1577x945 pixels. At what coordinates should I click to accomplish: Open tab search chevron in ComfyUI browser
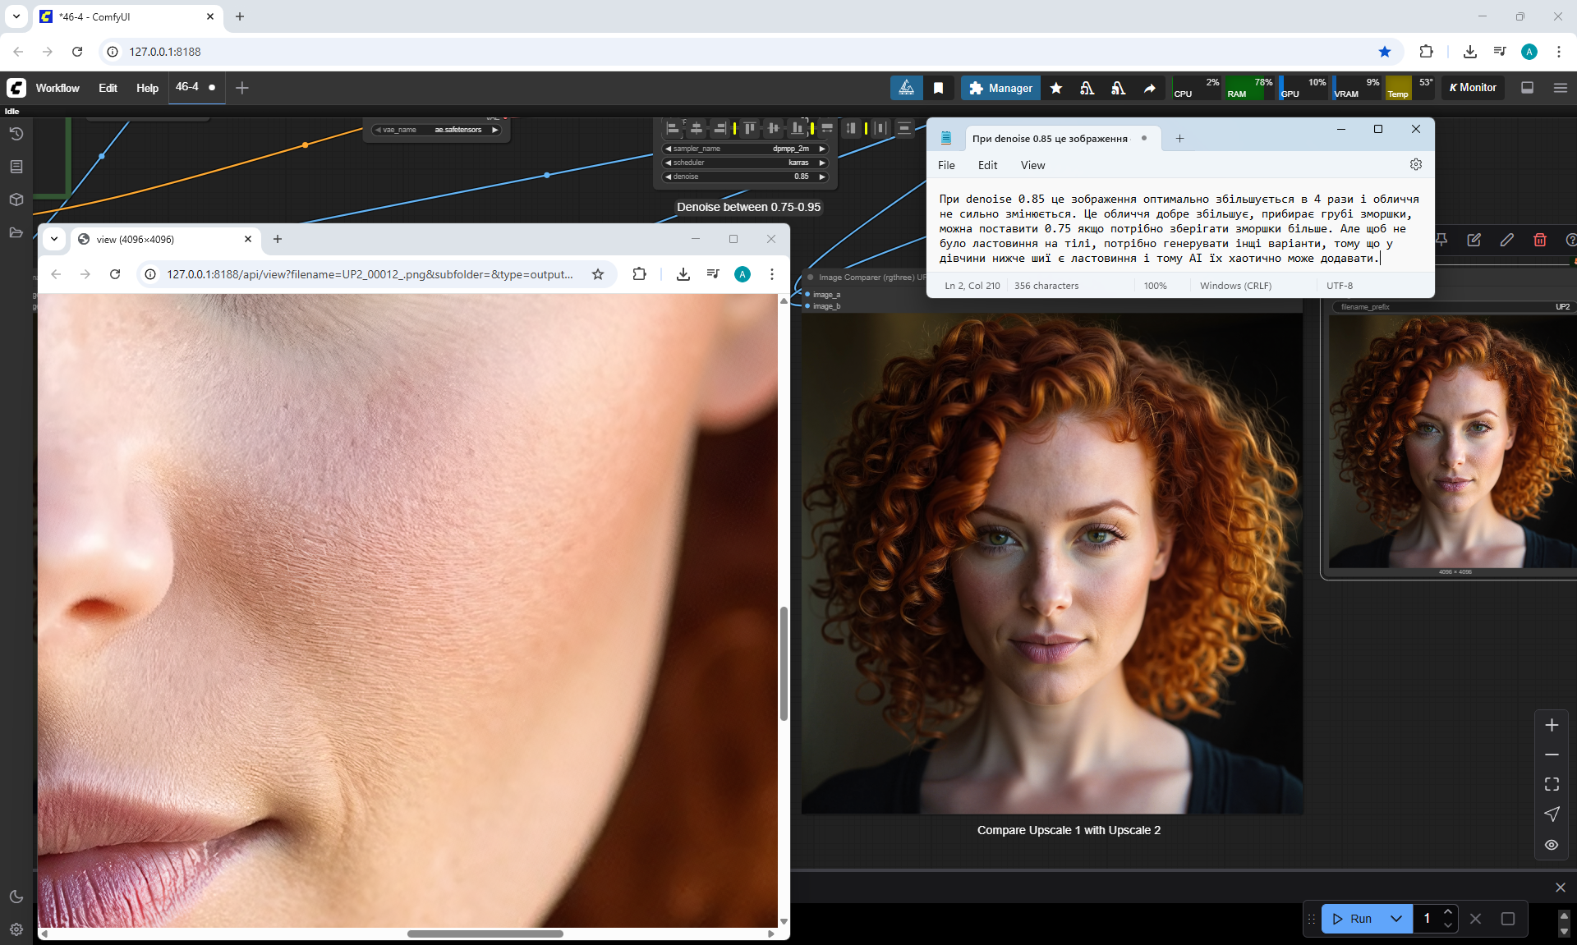16,16
